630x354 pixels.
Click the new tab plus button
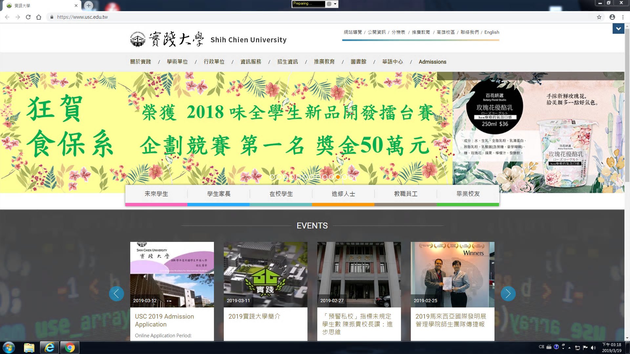click(x=89, y=6)
